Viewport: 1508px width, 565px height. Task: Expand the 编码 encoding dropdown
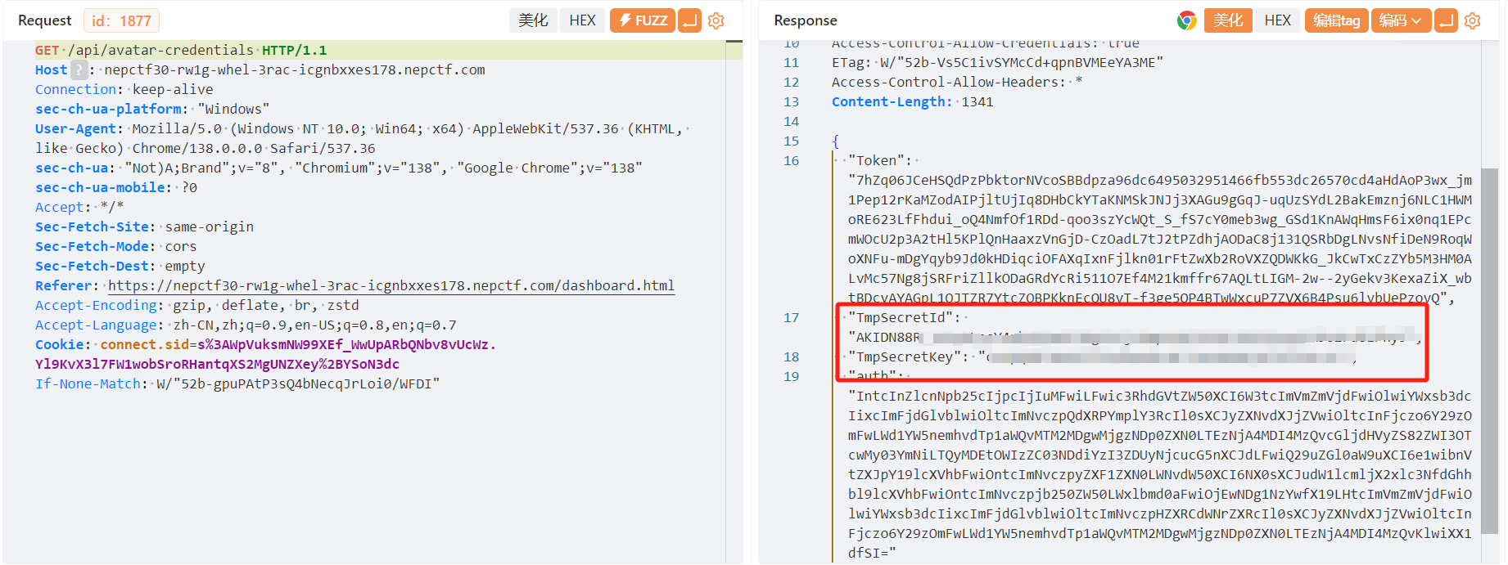[x=1402, y=20]
